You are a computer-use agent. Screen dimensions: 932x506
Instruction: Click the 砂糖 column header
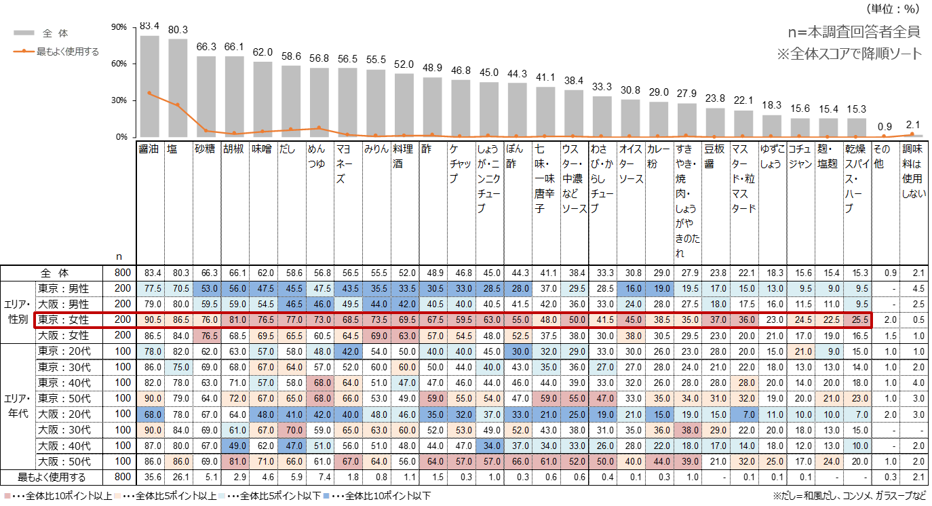pyautogui.click(x=207, y=149)
